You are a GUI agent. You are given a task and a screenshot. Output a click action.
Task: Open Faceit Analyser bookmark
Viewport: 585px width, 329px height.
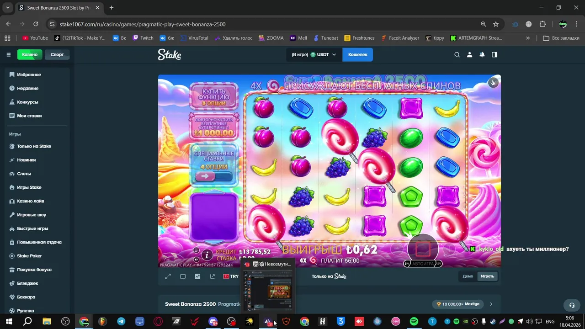pyautogui.click(x=400, y=38)
